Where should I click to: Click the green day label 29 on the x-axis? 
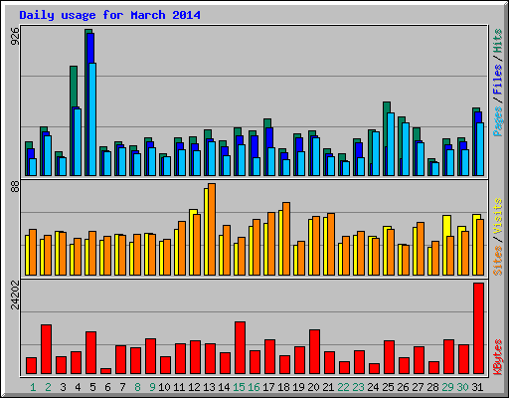[447, 387]
